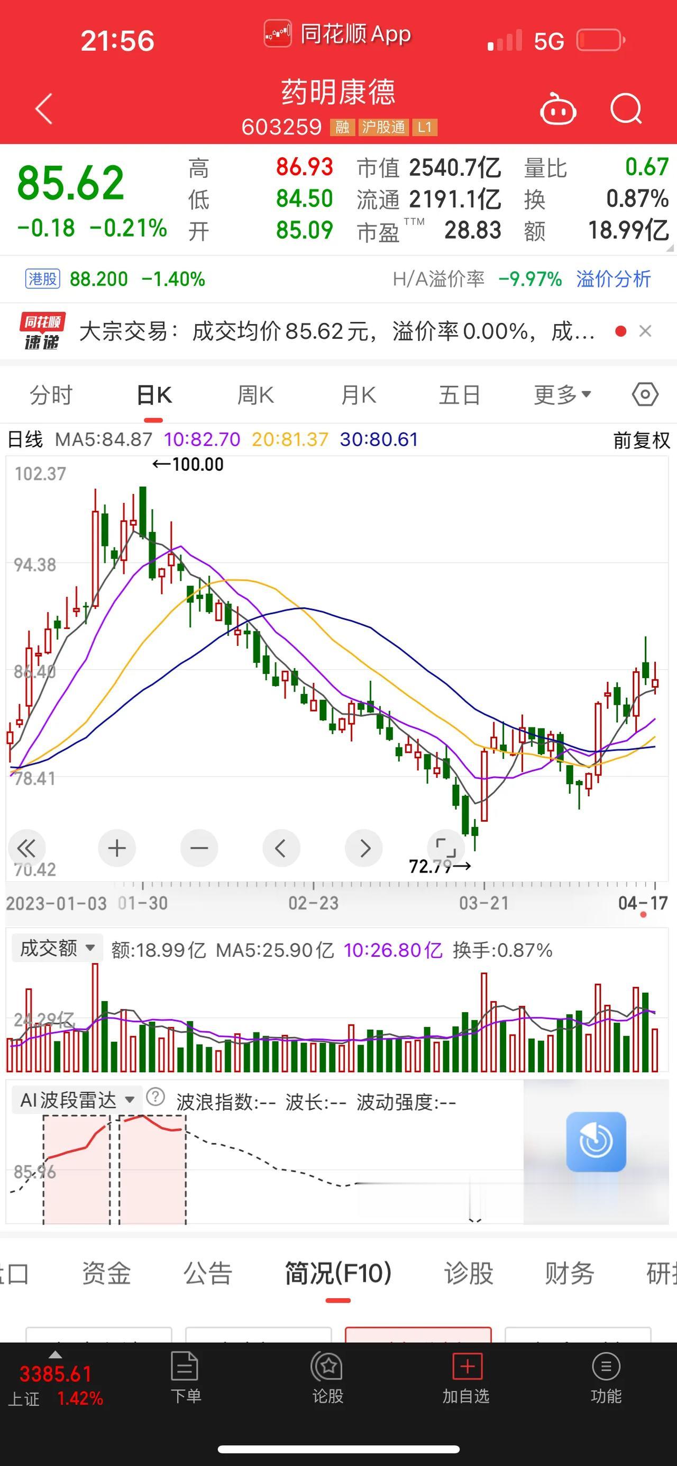Tap 沪股通 tag under stock name
The height and width of the screenshot is (1466, 677).
pyautogui.click(x=383, y=127)
